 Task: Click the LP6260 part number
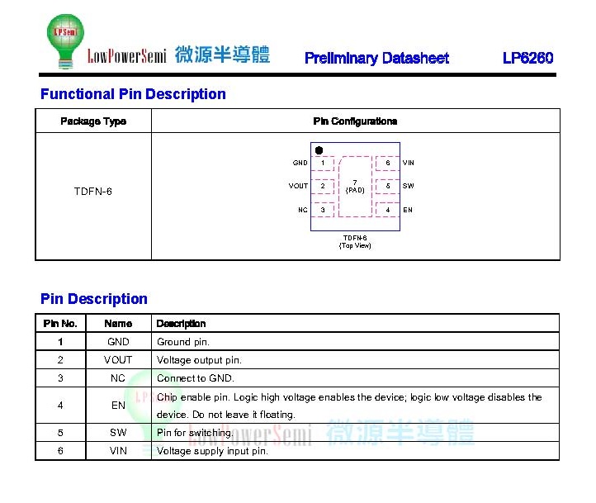coord(527,58)
